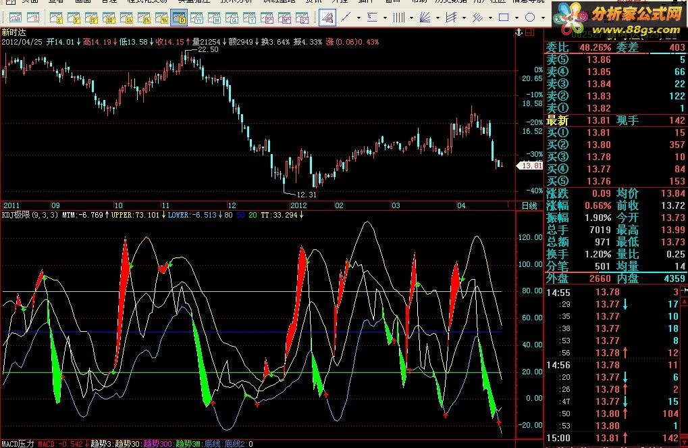Image resolution: width=688 pixels, height=448 pixels.
Task: Click the anchor icon above price axis
Action: point(519,32)
